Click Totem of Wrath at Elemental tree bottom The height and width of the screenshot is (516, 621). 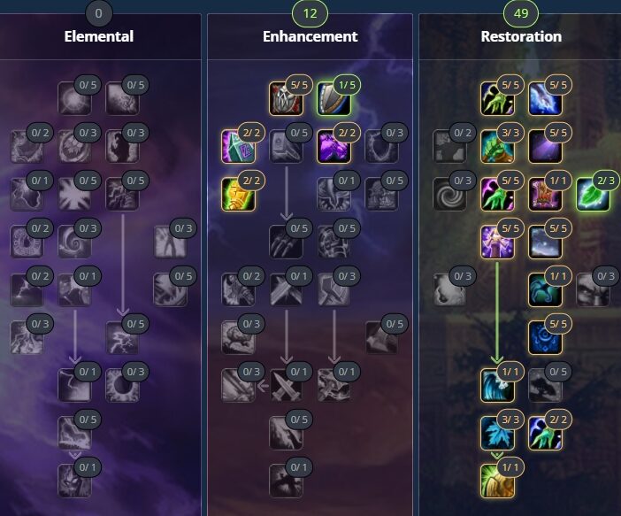74,481
